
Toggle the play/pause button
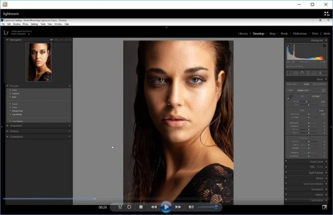(166, 207)
